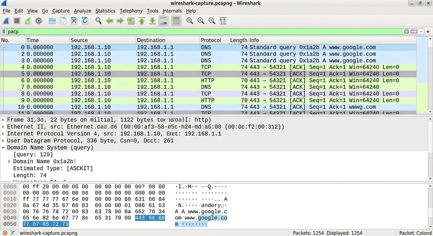The height and width of the screenshot is (236, 433).
Task: Open a capture file with the folder icon
Action: 52,21
